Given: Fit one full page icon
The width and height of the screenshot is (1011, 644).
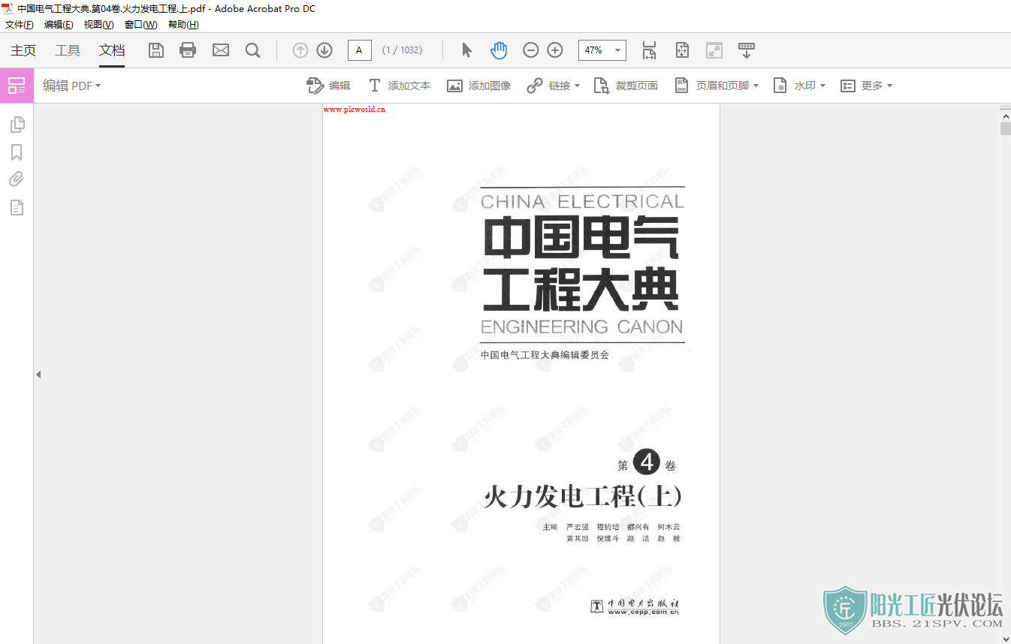Looking at the screenshot, I should pos(682,50).
